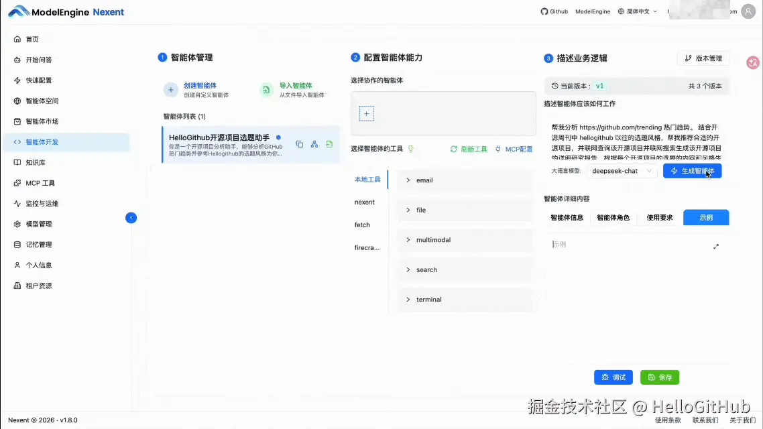Switch to the 示例 tab

(706, 218)
